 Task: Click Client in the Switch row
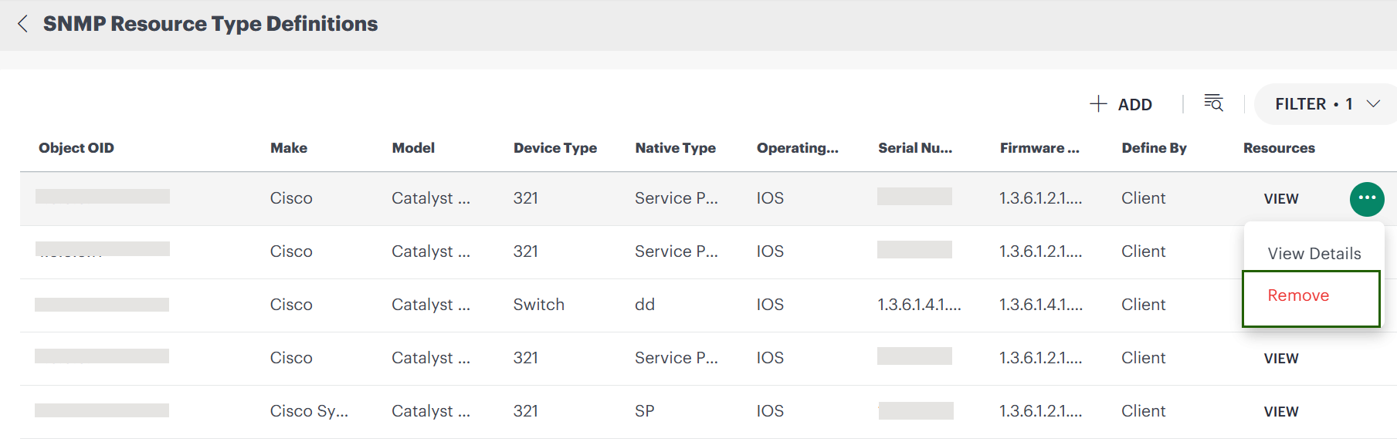[x=1143, y=305]
